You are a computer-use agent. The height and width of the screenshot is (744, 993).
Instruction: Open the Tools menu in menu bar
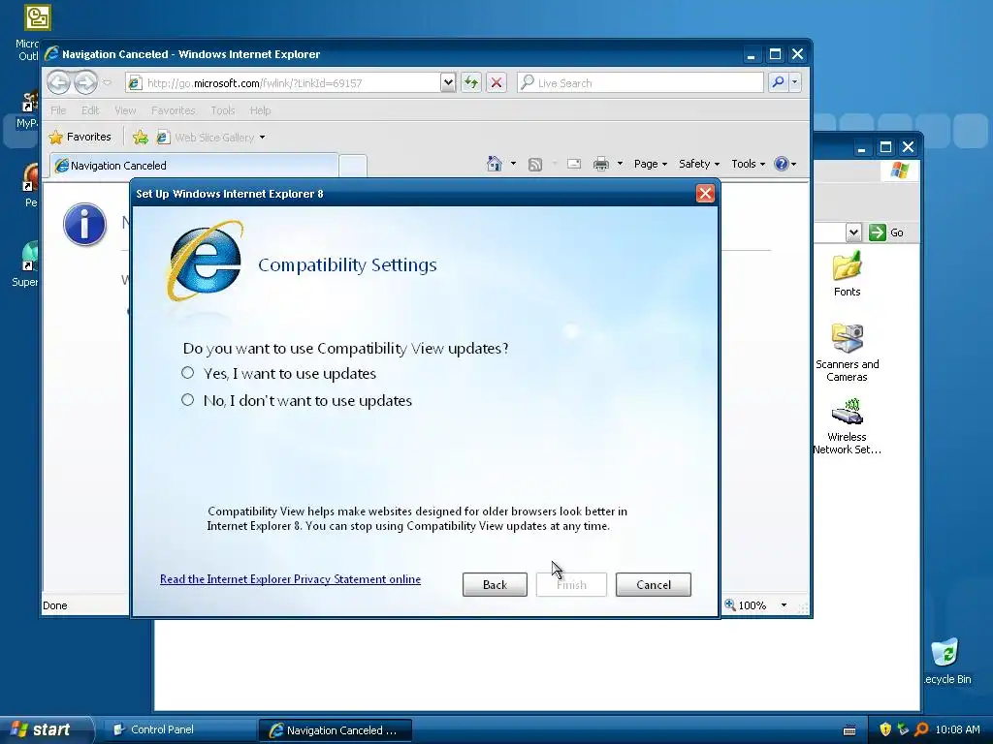(223, 110)
